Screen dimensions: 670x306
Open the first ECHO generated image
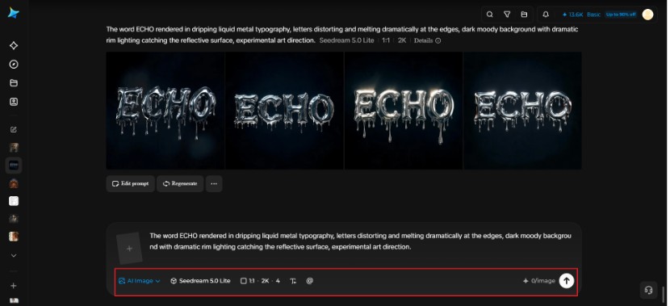click(x=165, y=111)
